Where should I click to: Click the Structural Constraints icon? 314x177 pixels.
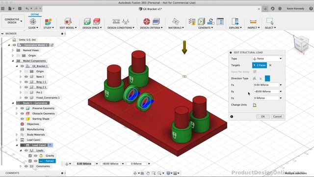coord(116,22)
